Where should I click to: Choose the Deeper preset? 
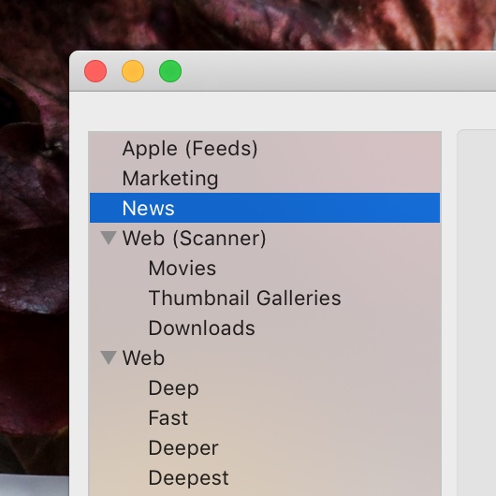click(x=183, y=448)
